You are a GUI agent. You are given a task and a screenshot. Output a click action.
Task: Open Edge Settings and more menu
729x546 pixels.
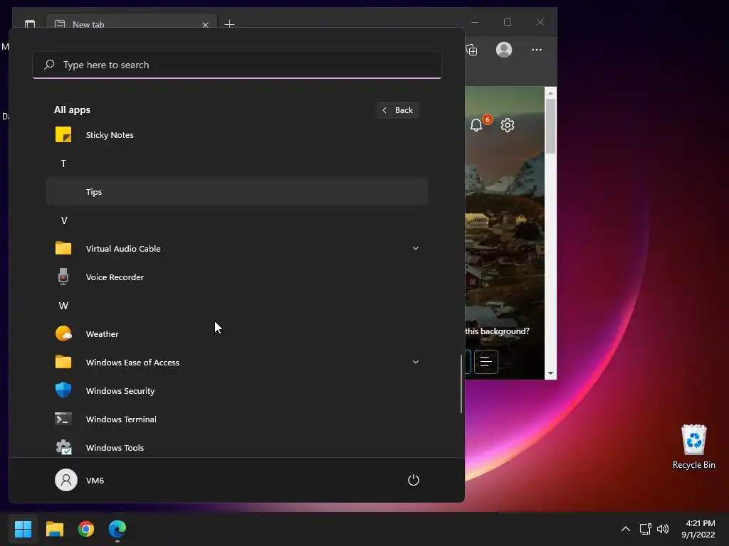(537, 50)
